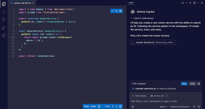Open Source Control view in activity bar

[x=4, y=20]
